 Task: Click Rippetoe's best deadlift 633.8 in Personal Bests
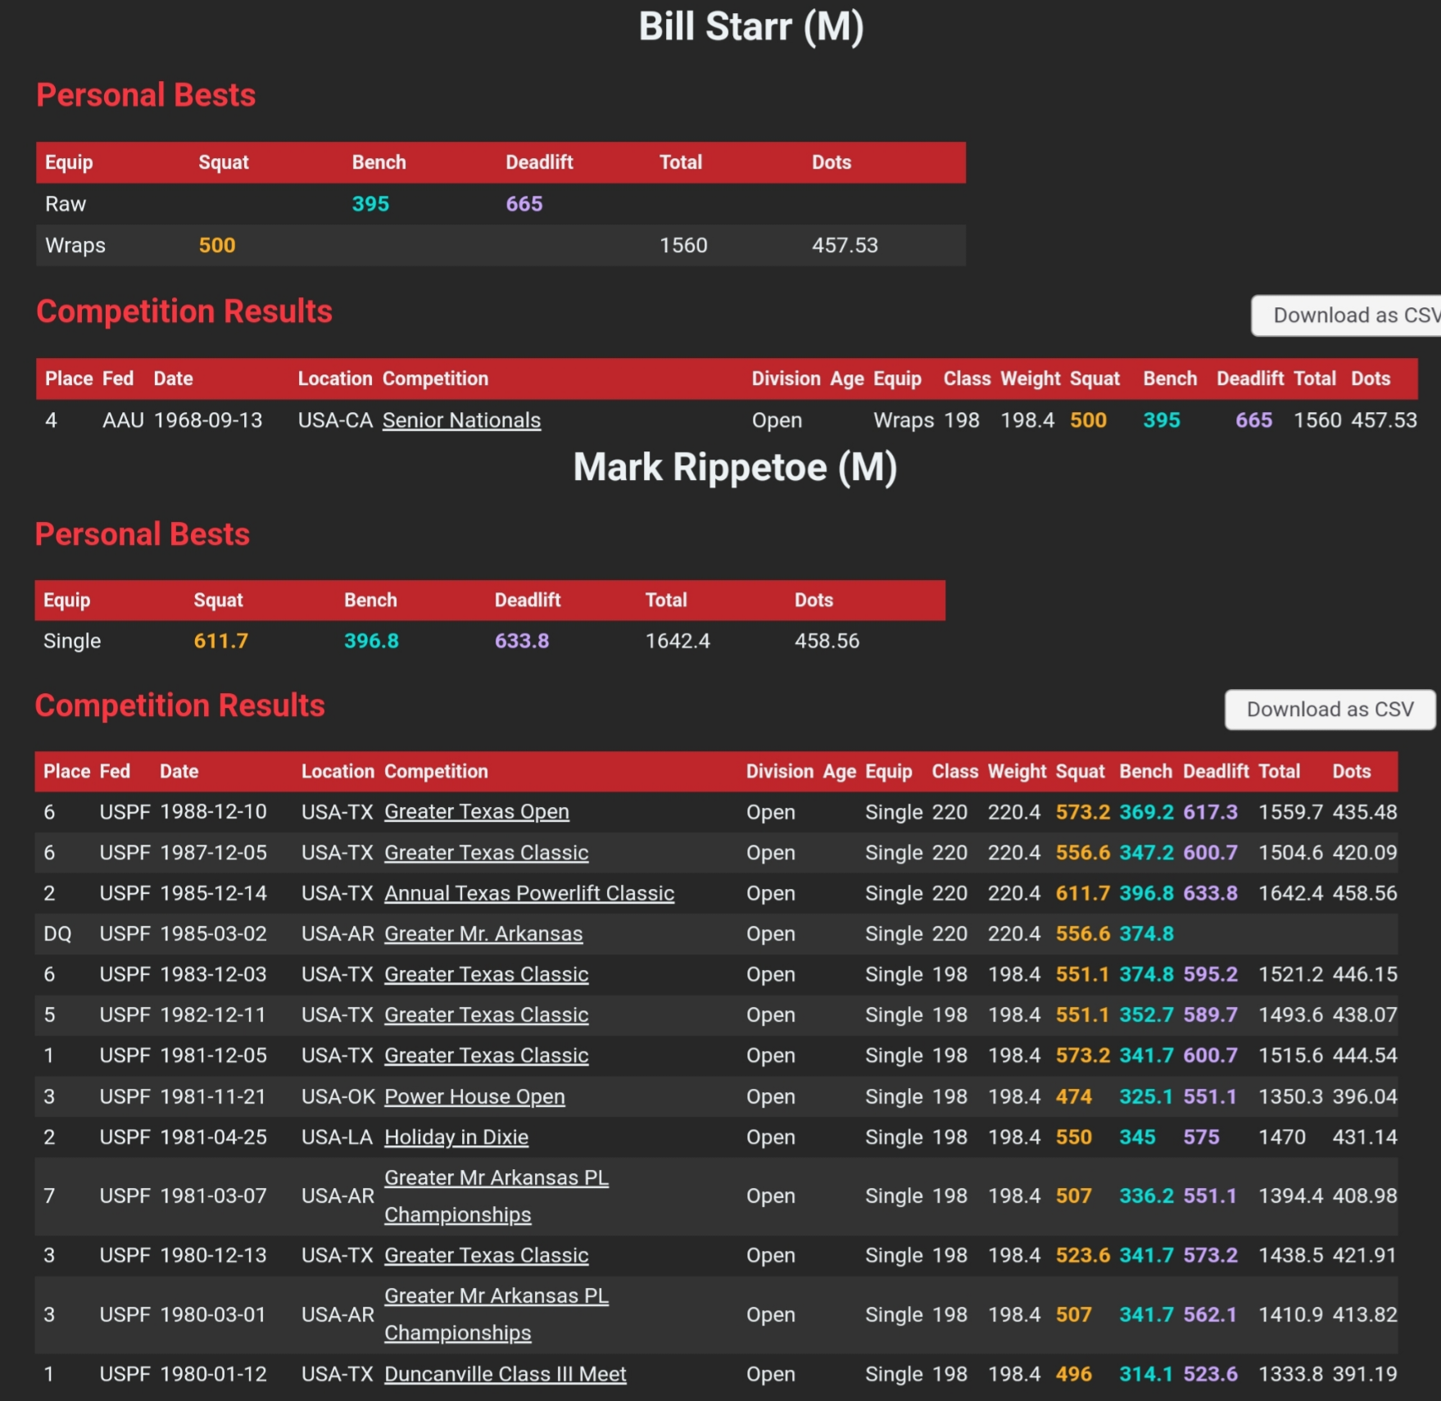tap(522, 641)
